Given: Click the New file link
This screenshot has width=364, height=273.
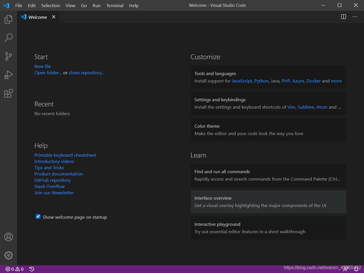Looking at the screenshot, I should click(x=43, y=66).
